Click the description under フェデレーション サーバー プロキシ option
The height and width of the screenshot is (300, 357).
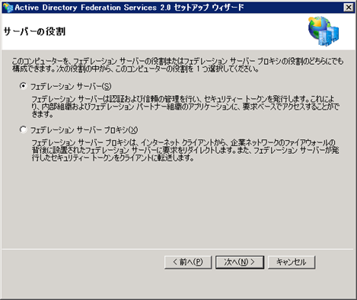[x=185, y=150]
